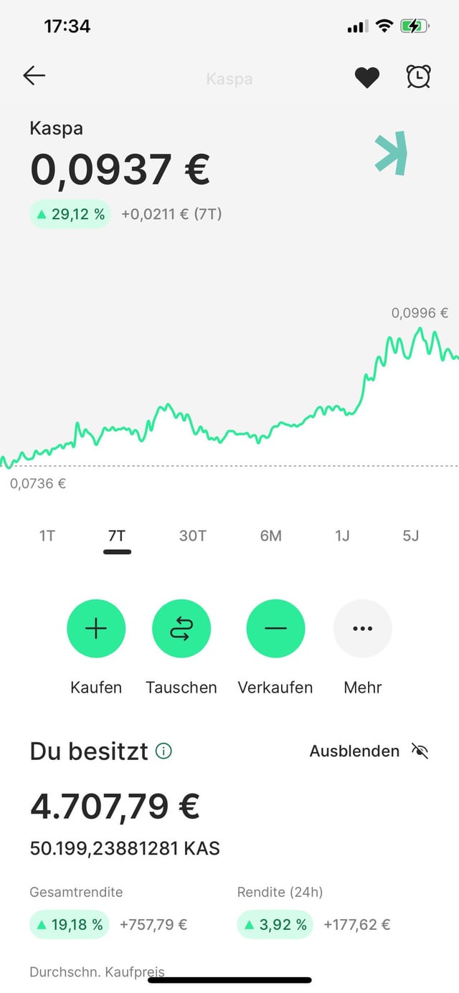Toggle the favorite heart icon
459x993 pixels.
tap(367, 77)
